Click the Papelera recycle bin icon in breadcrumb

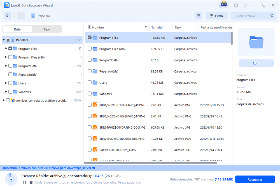click(x=33, y=16)
